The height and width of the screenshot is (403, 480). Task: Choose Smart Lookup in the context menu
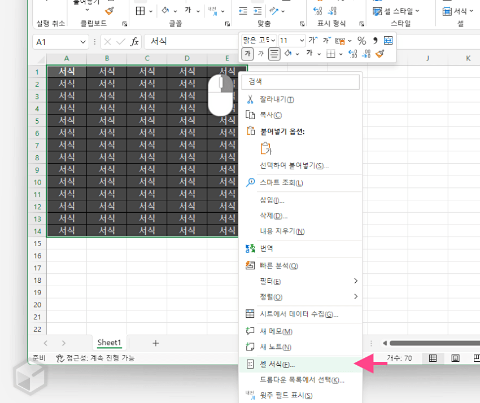[300, 183]
